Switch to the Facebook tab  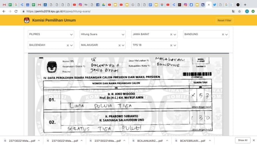click(x=98, y=5)
